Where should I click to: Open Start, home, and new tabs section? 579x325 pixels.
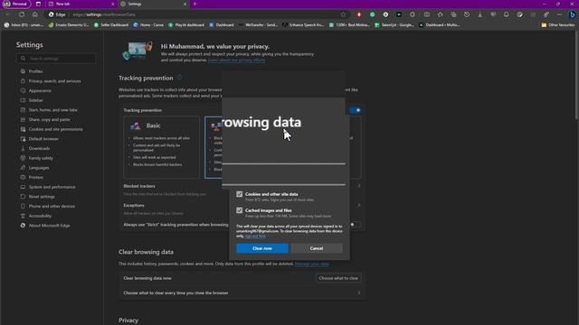coord(52,110)
